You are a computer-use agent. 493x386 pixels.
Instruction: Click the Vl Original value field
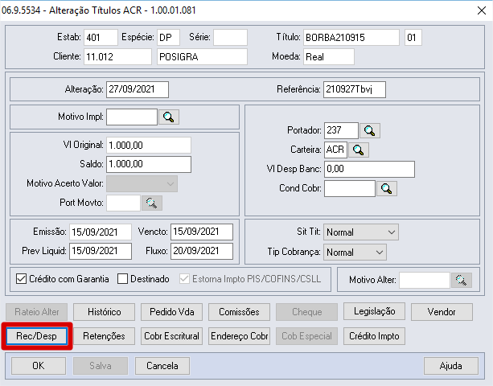(149, 146)
